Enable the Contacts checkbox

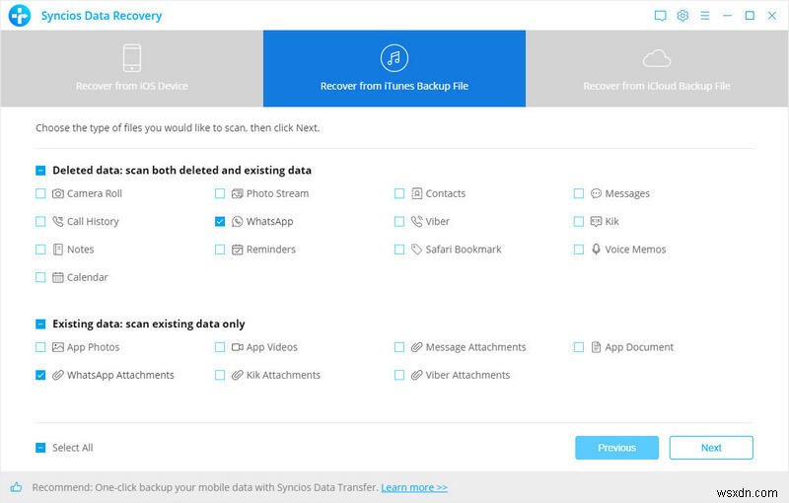click(399, 193)
